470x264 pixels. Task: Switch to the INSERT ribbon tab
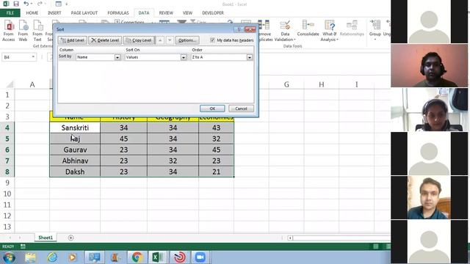click(54, 13)
